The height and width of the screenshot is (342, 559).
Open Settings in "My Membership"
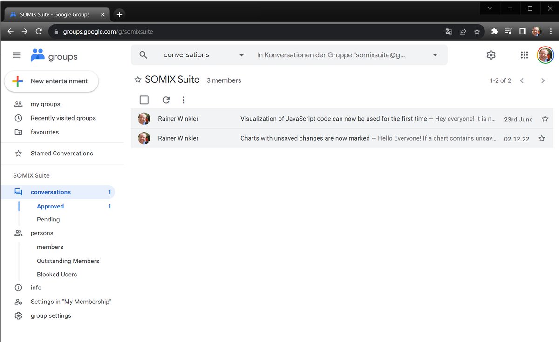coord(71,302)
